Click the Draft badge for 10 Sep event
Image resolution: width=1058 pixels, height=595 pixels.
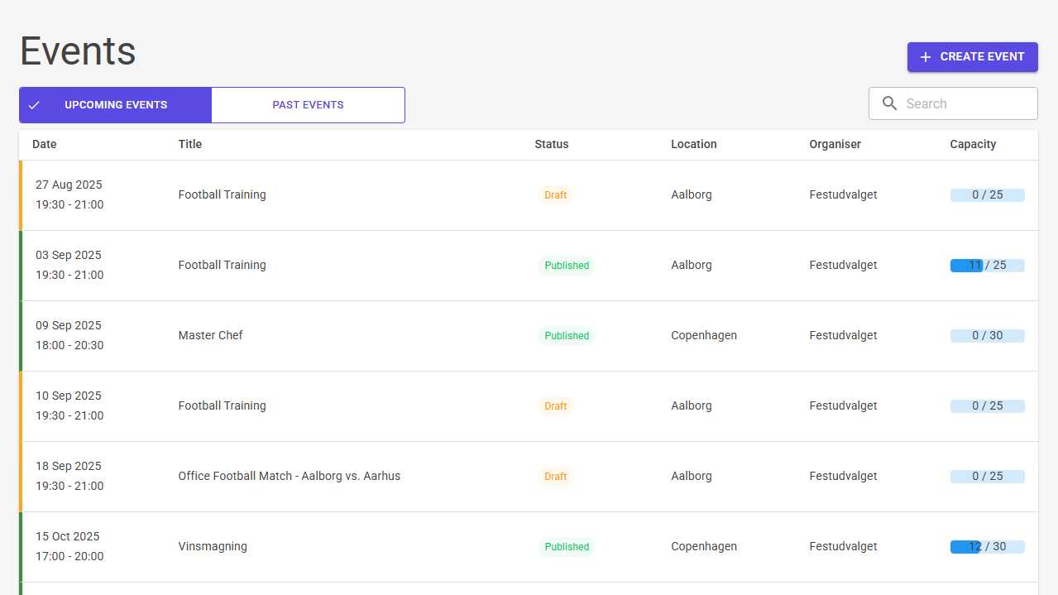[556, 406]
